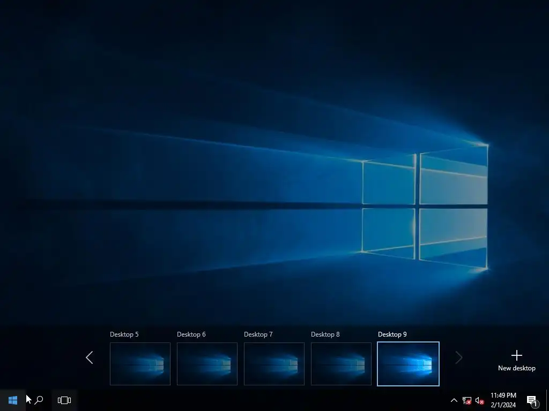Switch to Desktop 8 thumbnail

[x=341, y=364]
